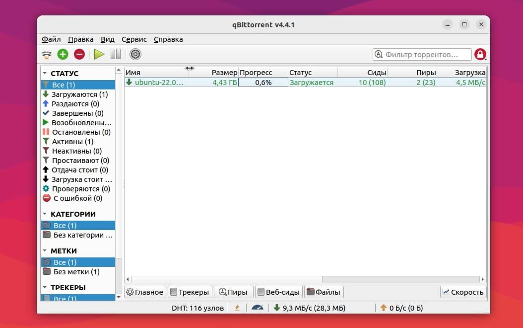The height and width of the screenshot is (328, 523).
Task: Collapse the ТРЕКЕРЫ section
Action: tap(45, 287)
